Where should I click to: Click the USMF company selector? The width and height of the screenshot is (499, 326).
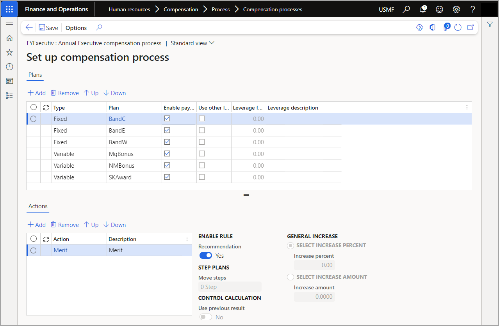(386, 9)
